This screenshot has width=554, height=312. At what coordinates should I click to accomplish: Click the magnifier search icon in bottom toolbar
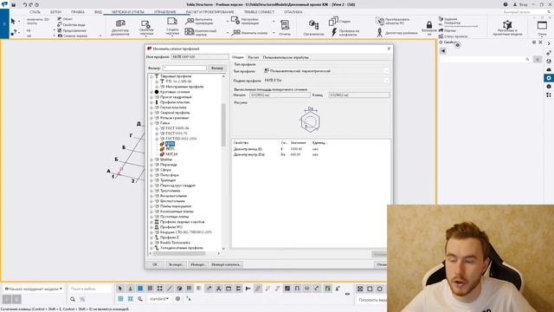click(73, 299)
